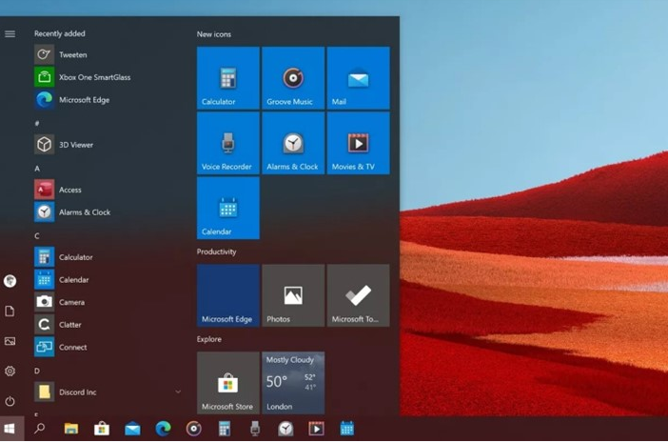Expand the Start menu hamburger button

(x=10, y=33)
